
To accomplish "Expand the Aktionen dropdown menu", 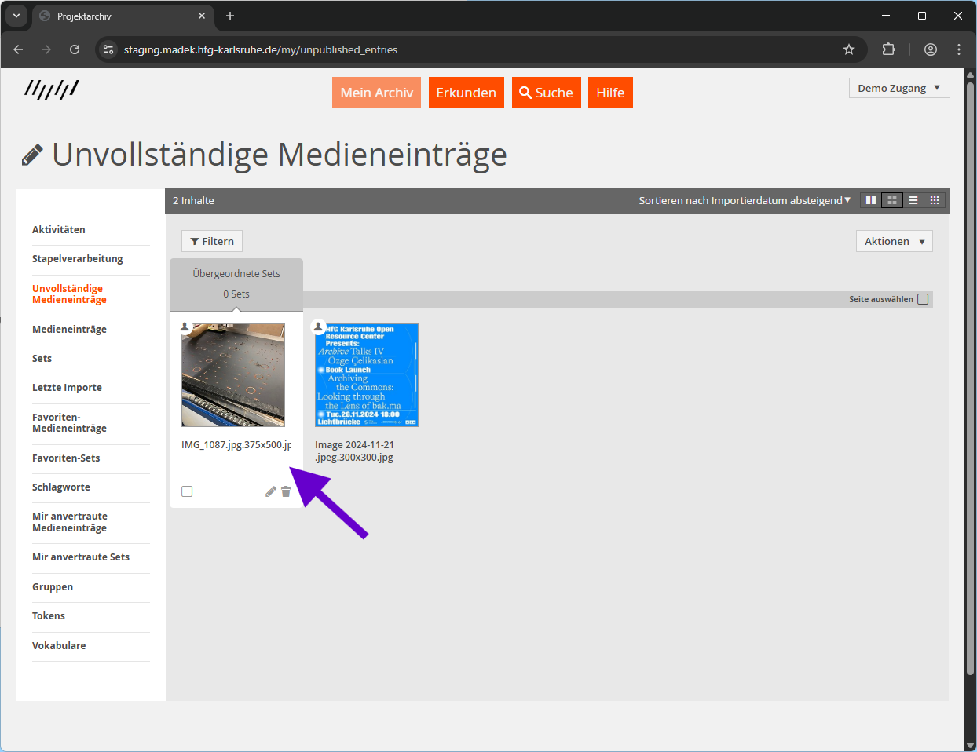I will (x=894, y=241).
